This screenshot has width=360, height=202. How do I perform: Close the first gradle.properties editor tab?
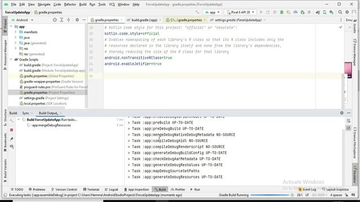(x=121, y=20)
